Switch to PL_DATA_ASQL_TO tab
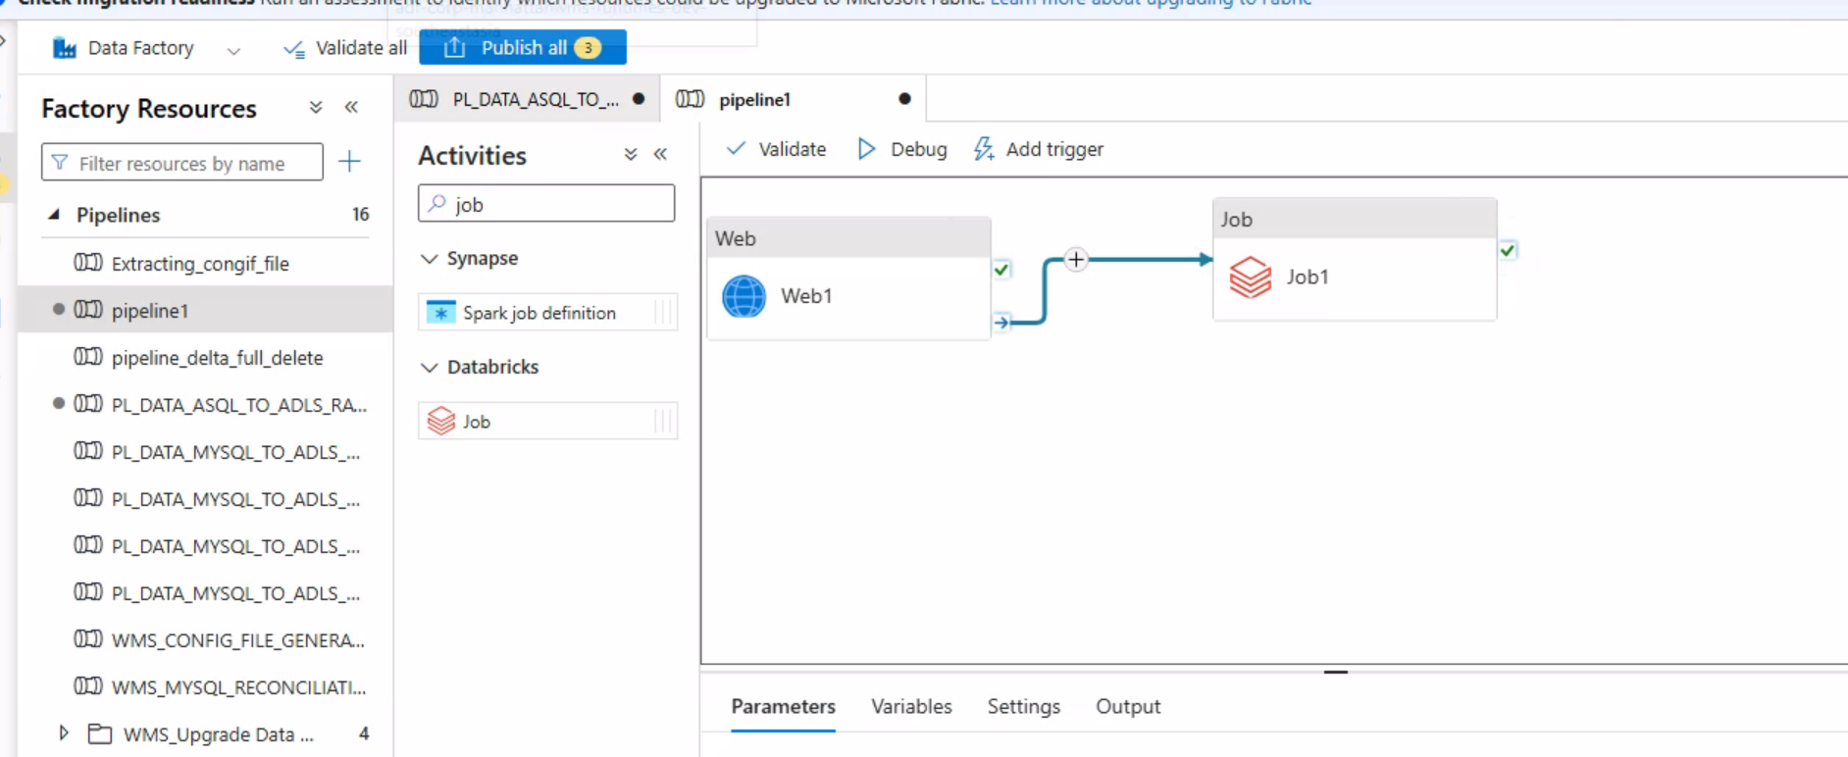This screenshot has height=757, width=1848. [x=527, y=99]
